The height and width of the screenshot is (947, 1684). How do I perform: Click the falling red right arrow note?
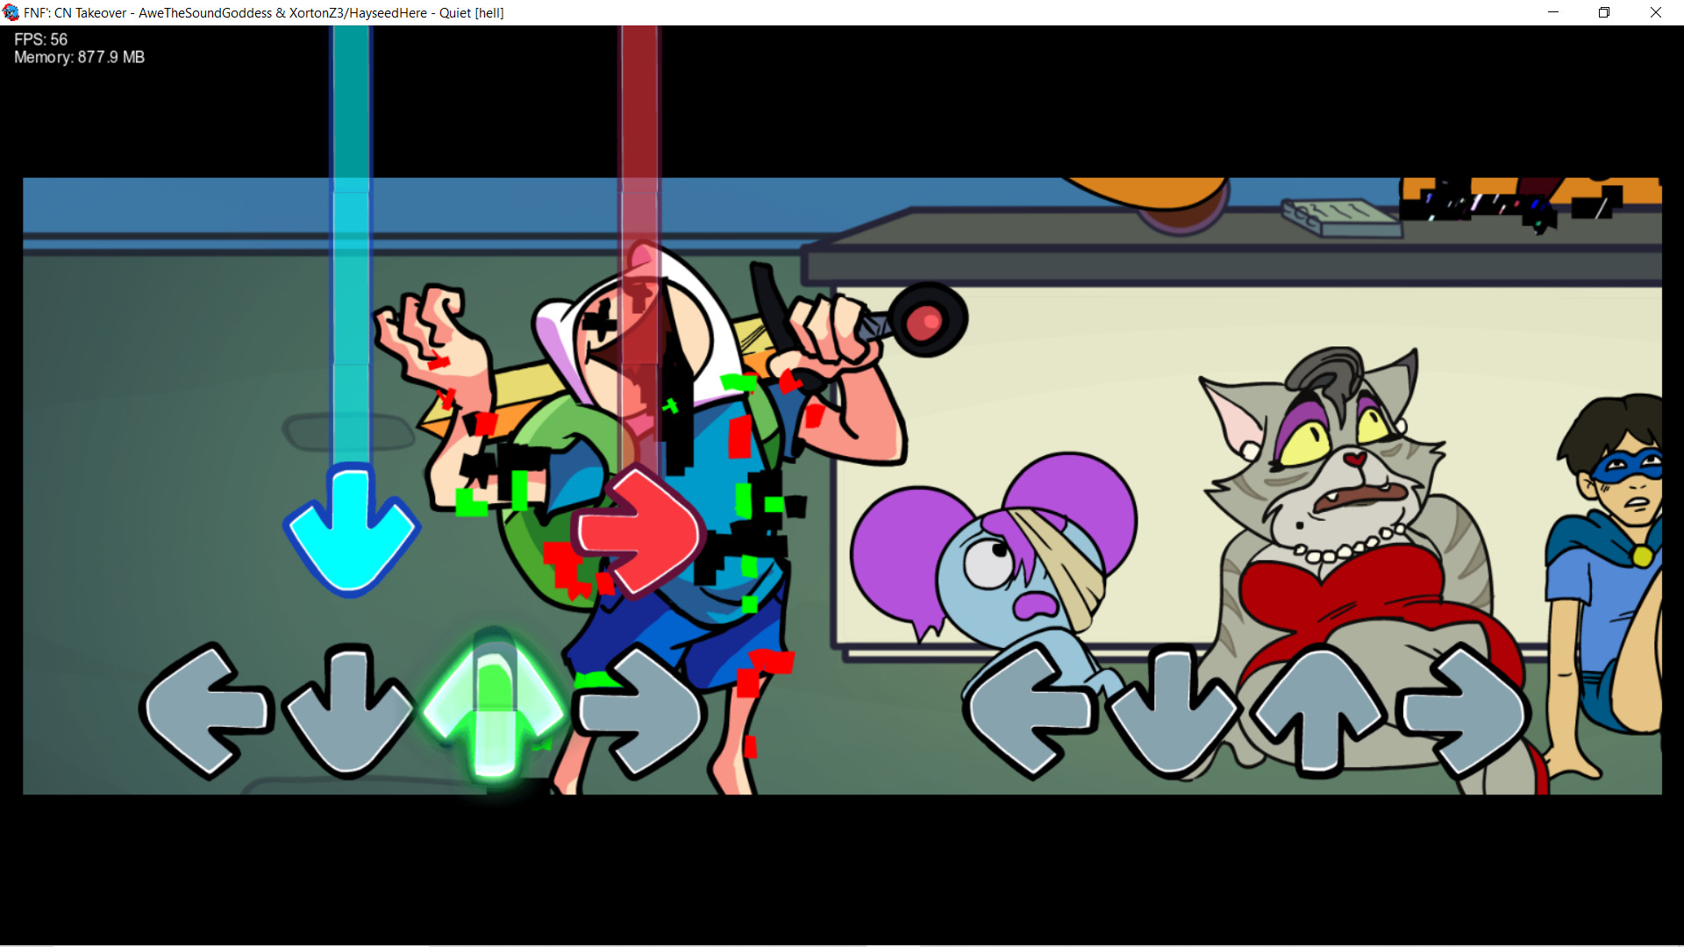639,530
